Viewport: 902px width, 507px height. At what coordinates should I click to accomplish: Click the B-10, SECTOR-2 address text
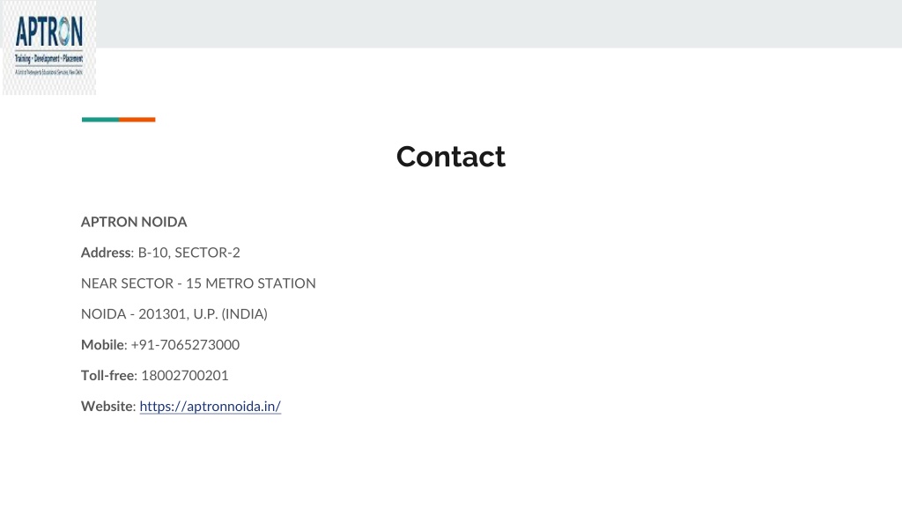click(189, 253)
